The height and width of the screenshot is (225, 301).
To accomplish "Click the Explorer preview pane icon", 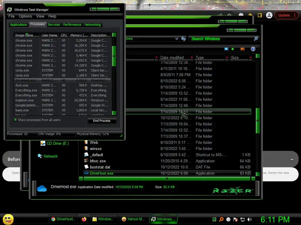I will pyautogui.click(x=243, y=49).
